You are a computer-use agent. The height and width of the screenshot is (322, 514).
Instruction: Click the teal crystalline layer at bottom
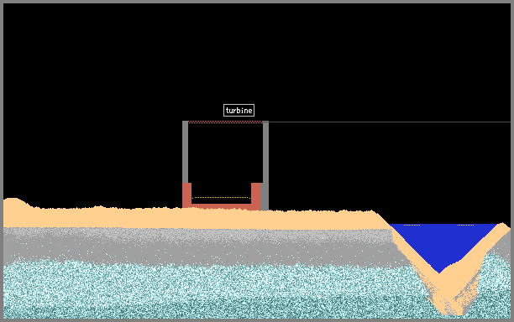(x=210, y=291)
